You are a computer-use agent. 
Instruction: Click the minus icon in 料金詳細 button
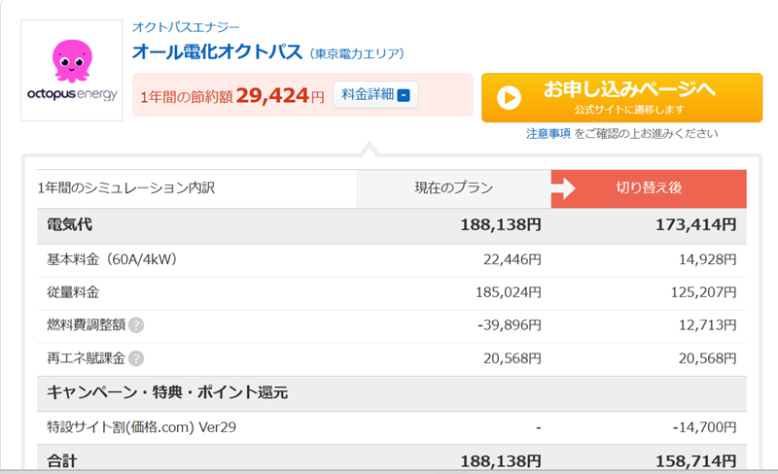click(x=404, y=95)
